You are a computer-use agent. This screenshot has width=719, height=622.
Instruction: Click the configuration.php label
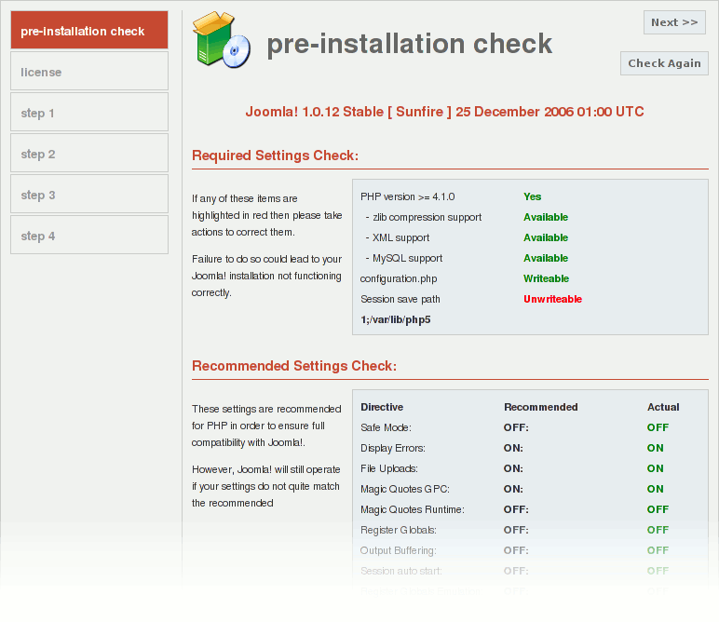click(x=399, y=278)
